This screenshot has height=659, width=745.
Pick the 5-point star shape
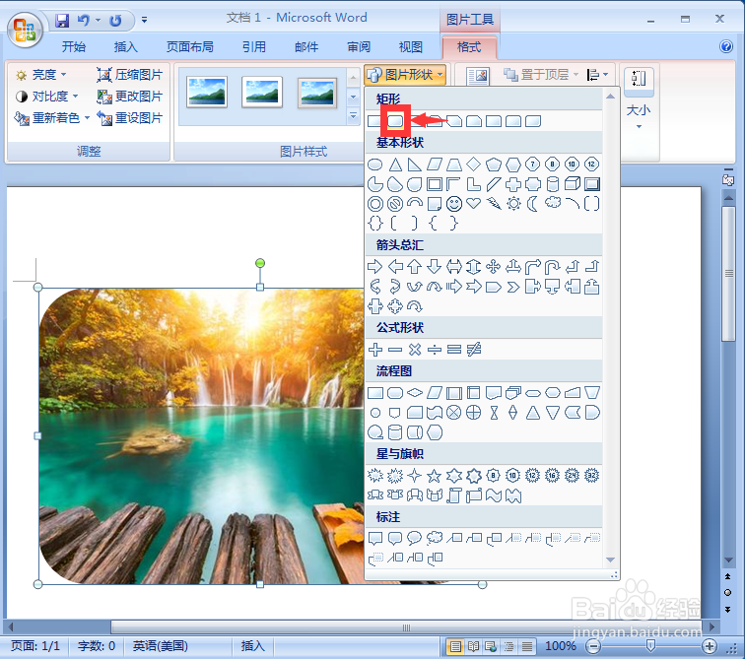[434, 476]
